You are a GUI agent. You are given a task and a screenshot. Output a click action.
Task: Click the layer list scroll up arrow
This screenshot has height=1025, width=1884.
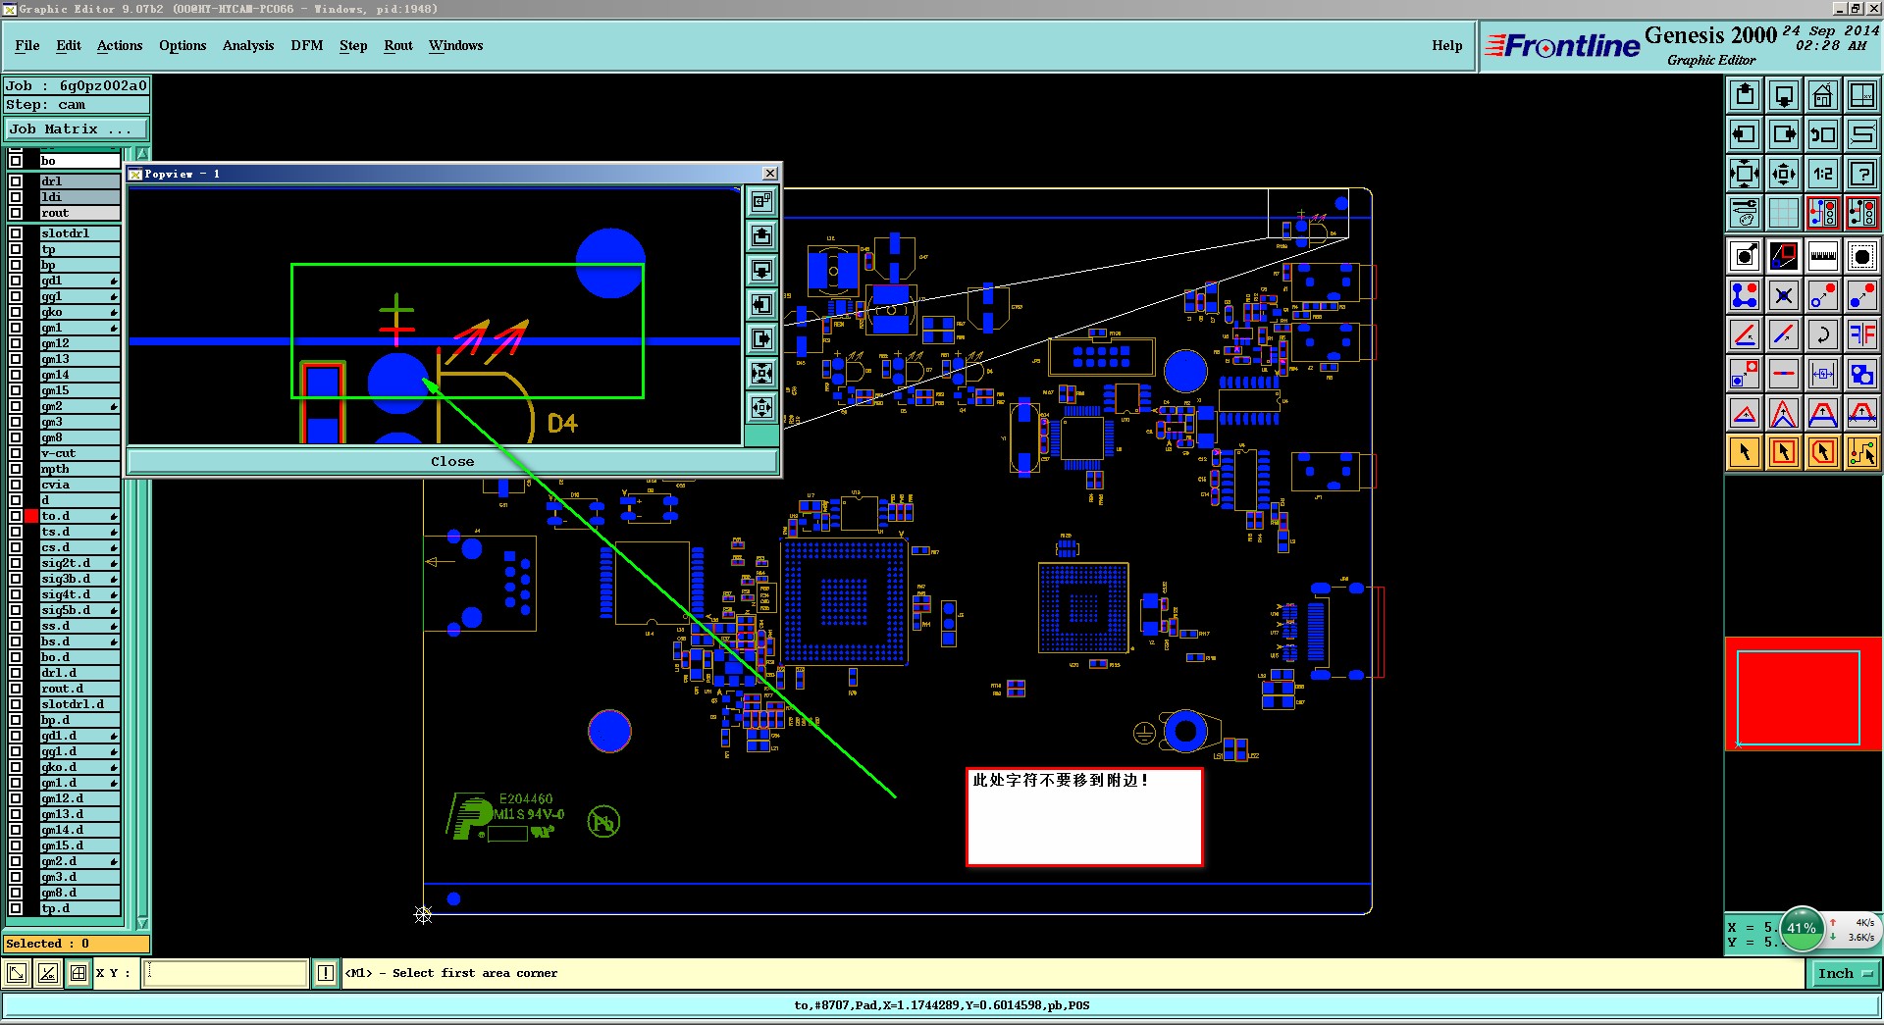point(142,154)
